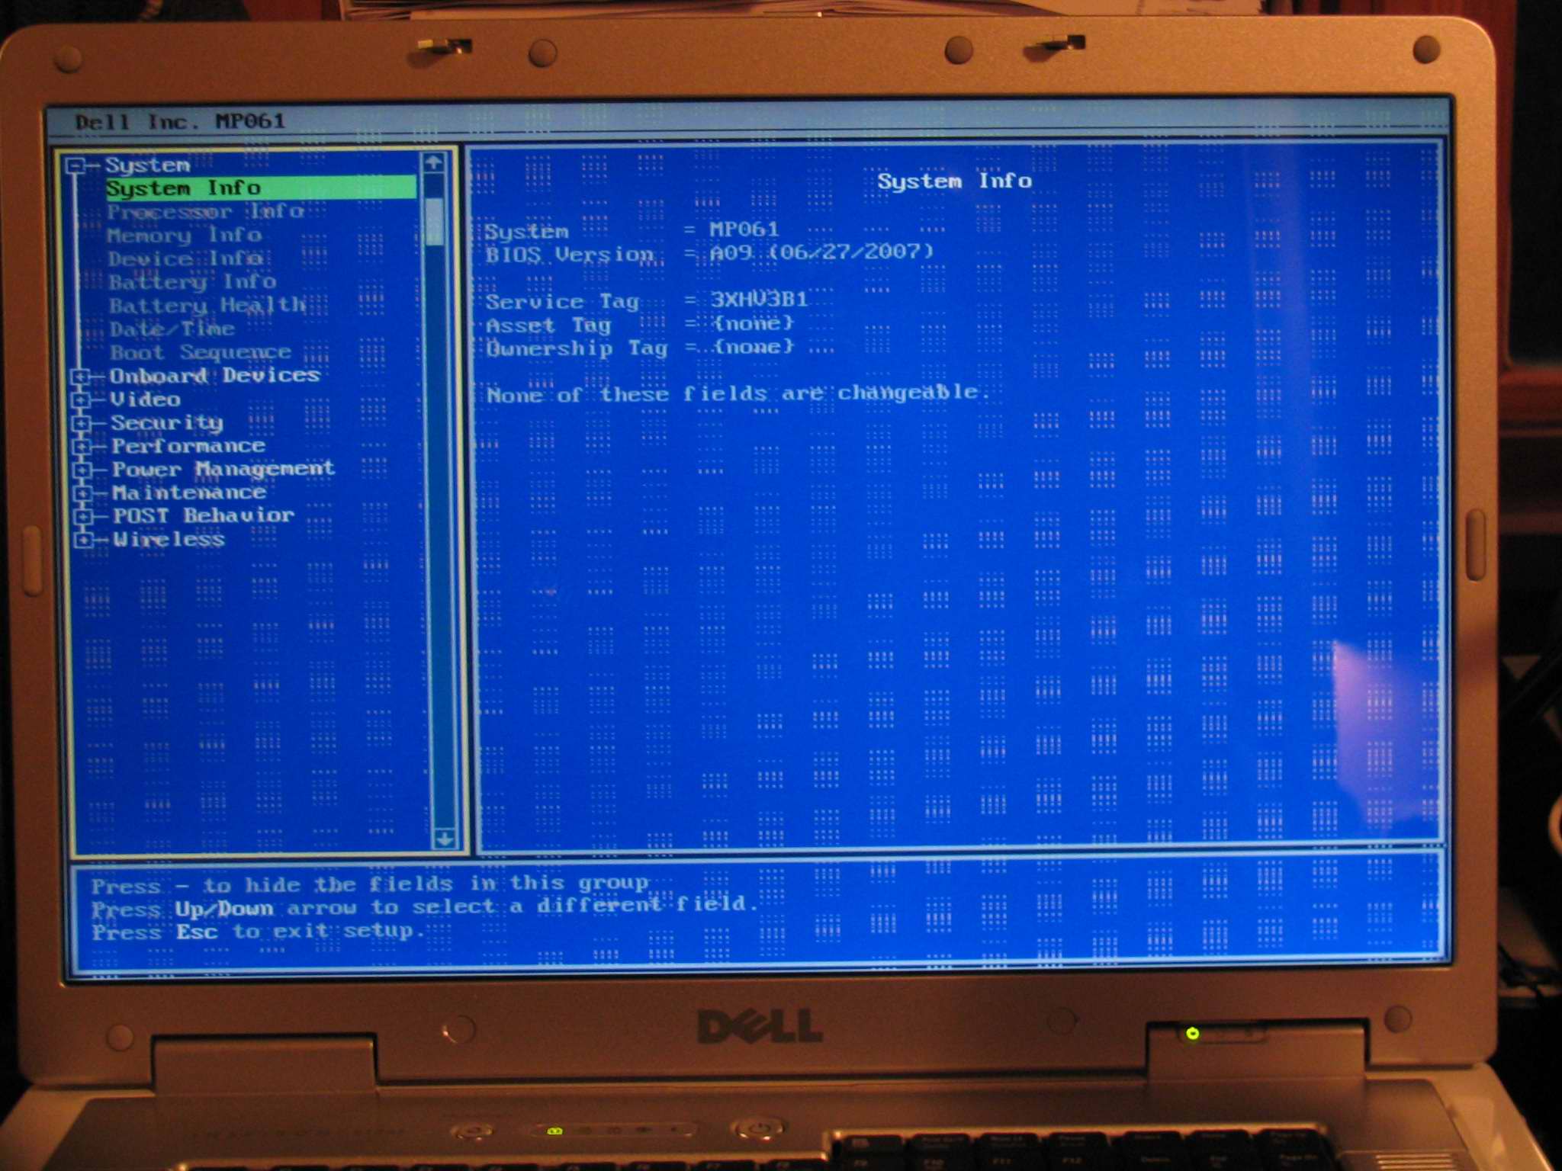This screenshot has height=1171, width=1562.
Task: Click the Device Info entry
Action: click(185, 259)
